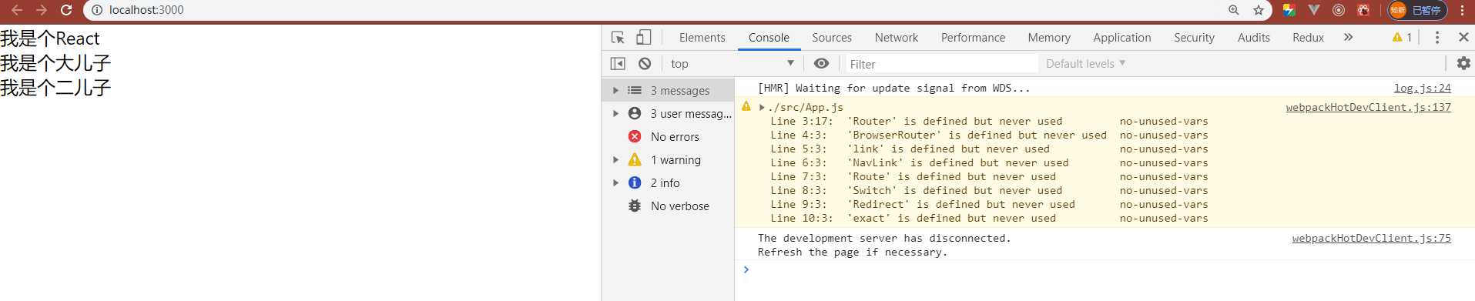Open log.js:24 source link
The image size is (1475, 301).
coord(1422,88)
